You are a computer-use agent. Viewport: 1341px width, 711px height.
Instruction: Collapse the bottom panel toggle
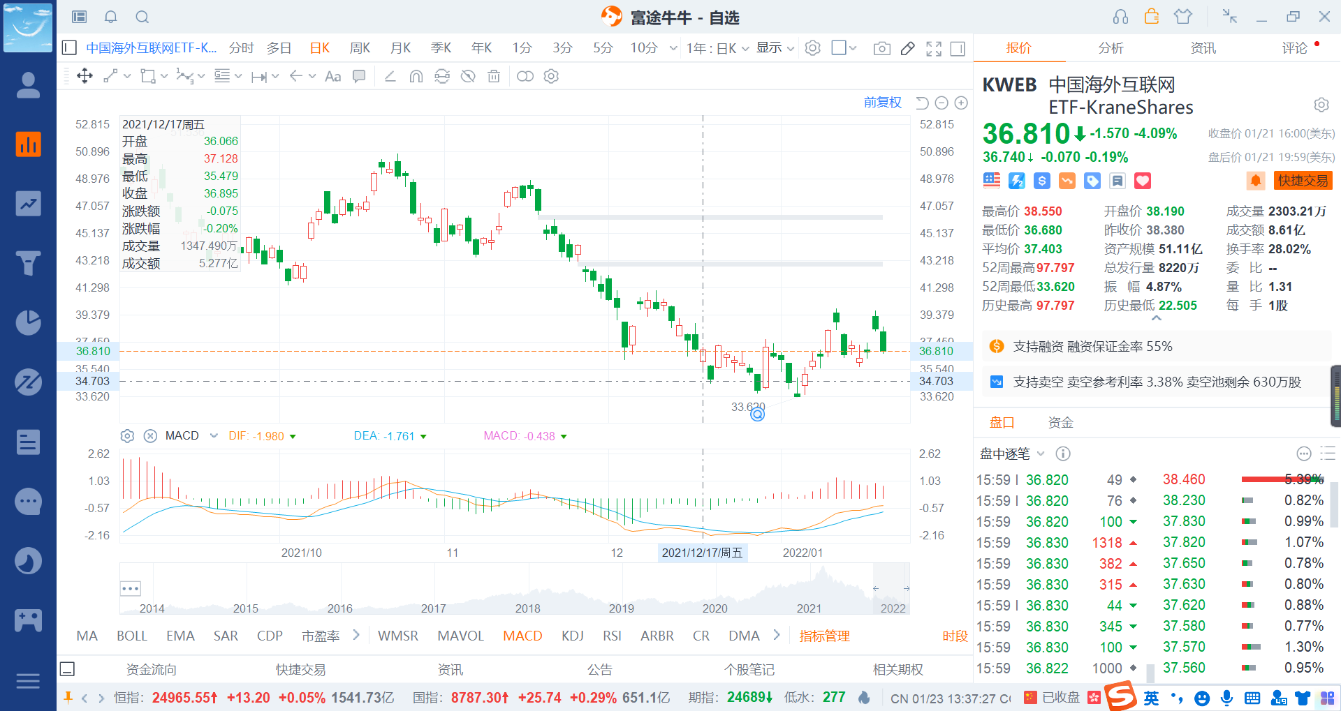coord(68,669)
